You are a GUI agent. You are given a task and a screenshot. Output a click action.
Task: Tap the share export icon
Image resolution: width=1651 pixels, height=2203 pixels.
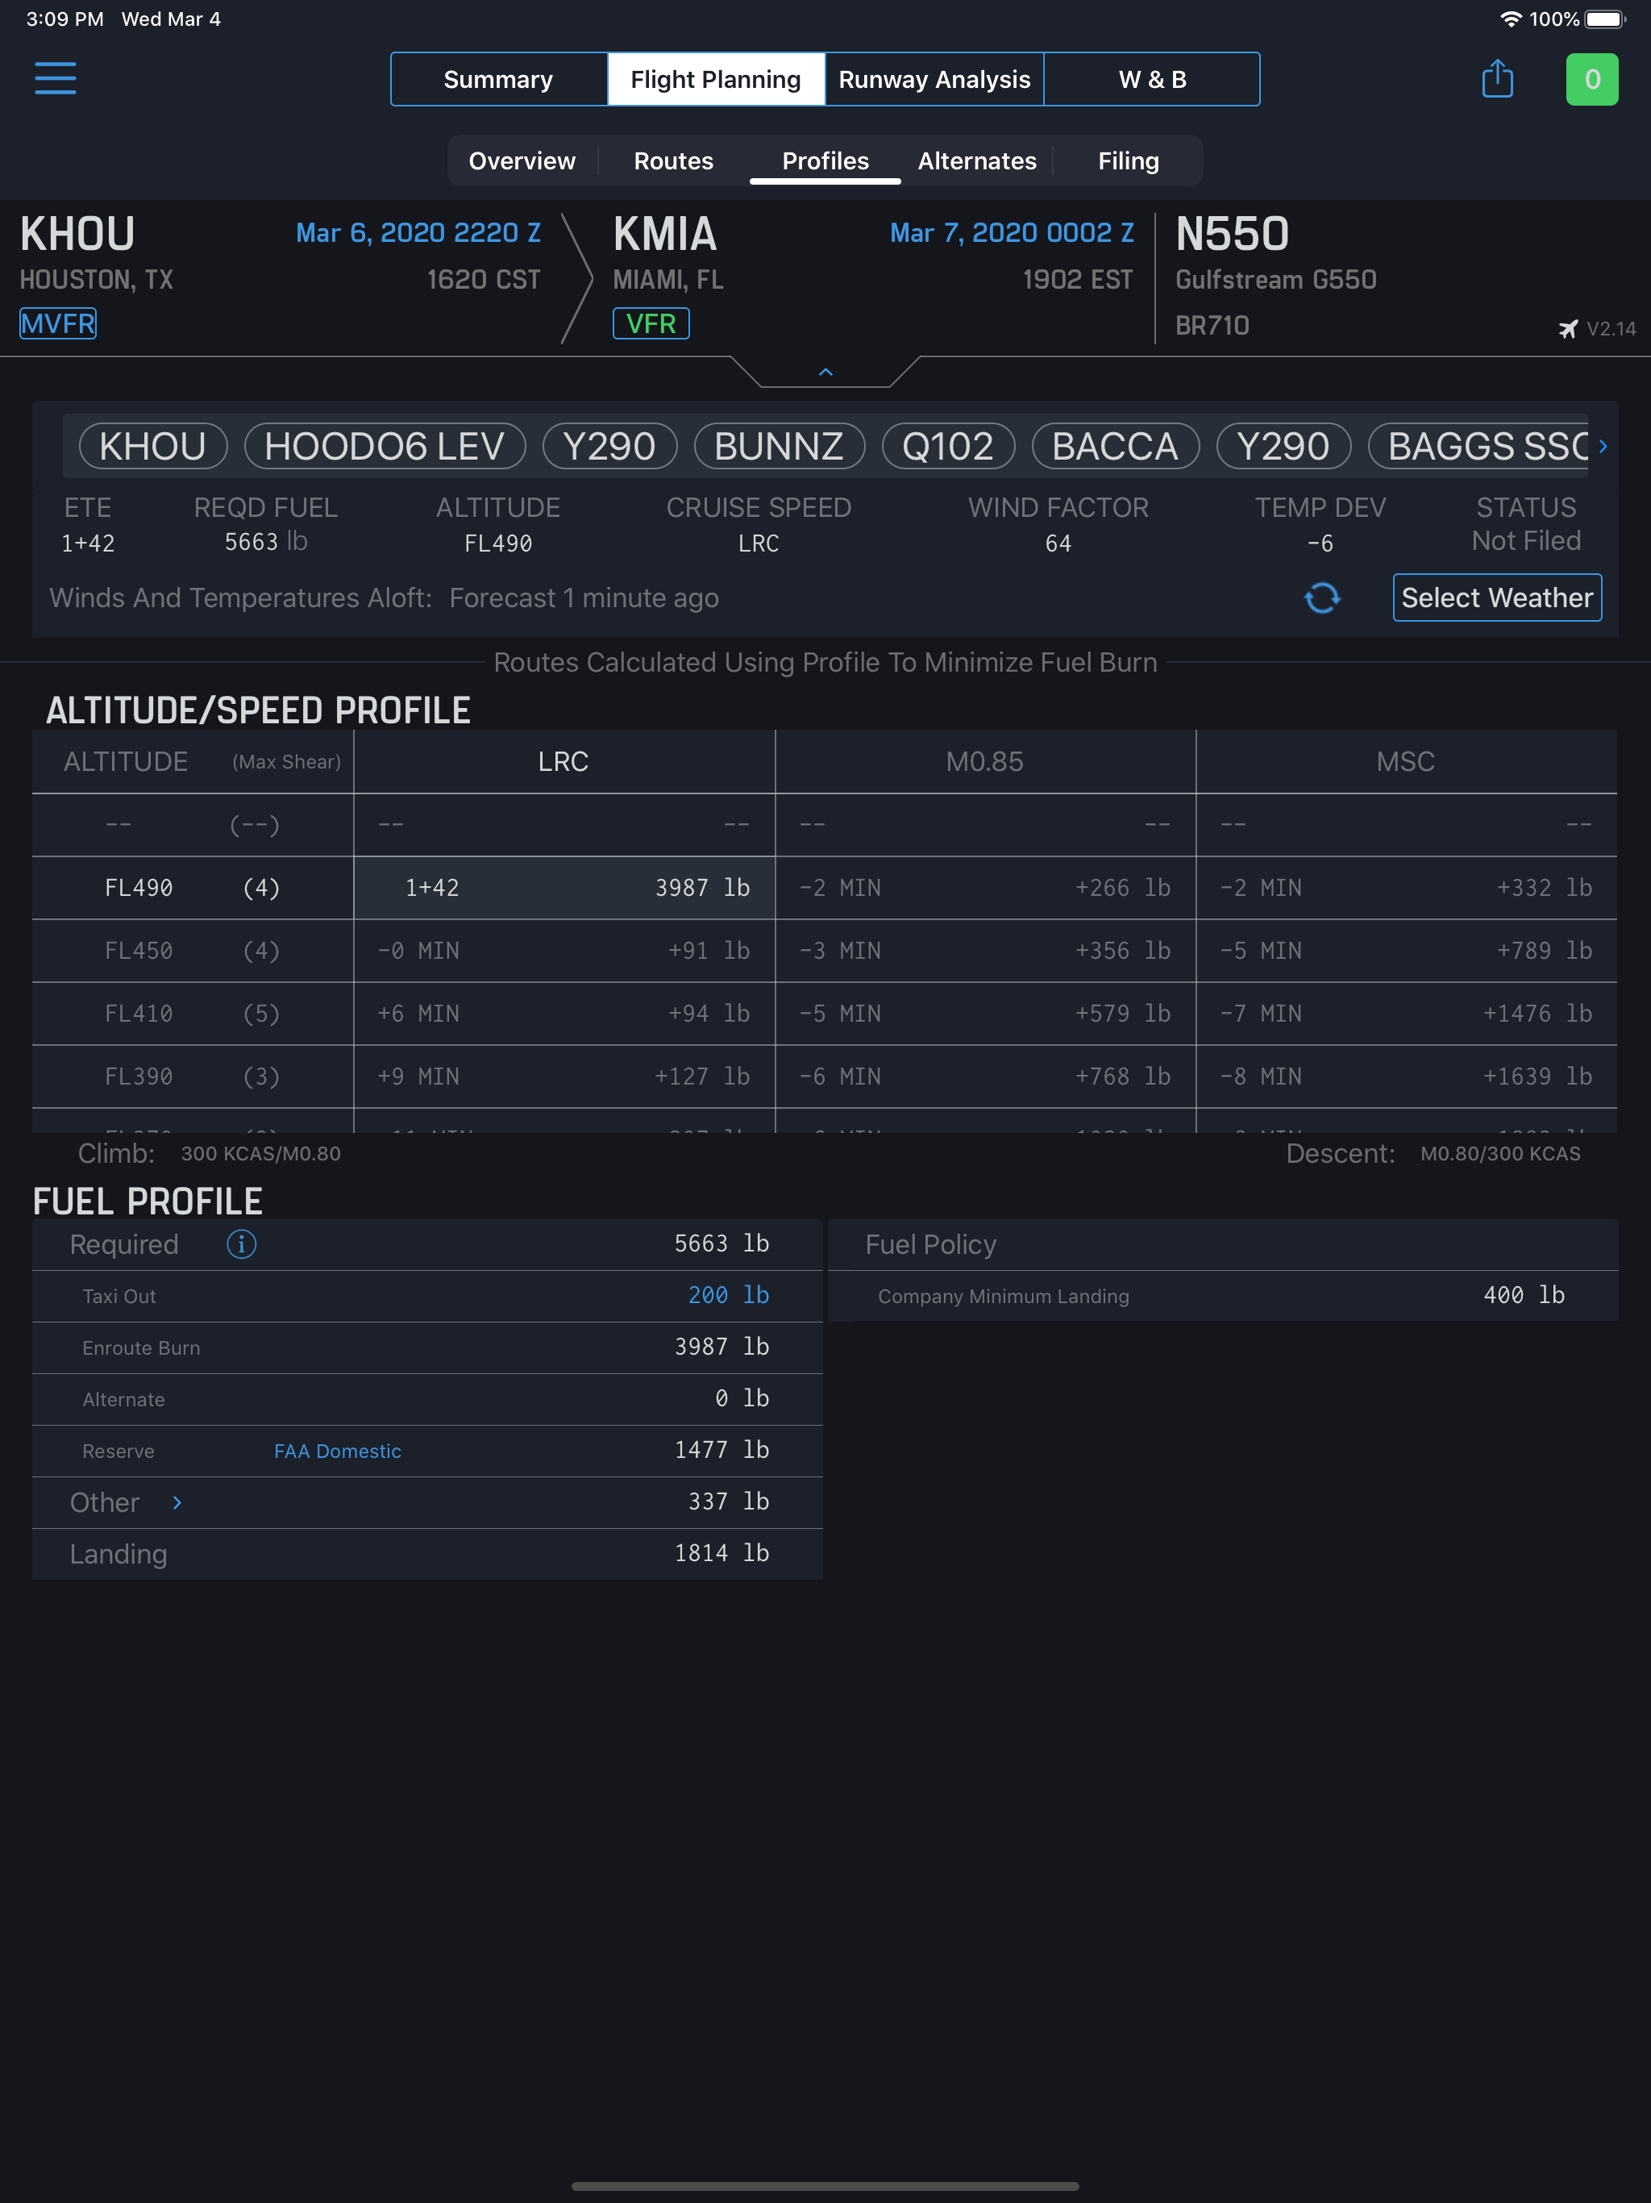coord(1497,79)
